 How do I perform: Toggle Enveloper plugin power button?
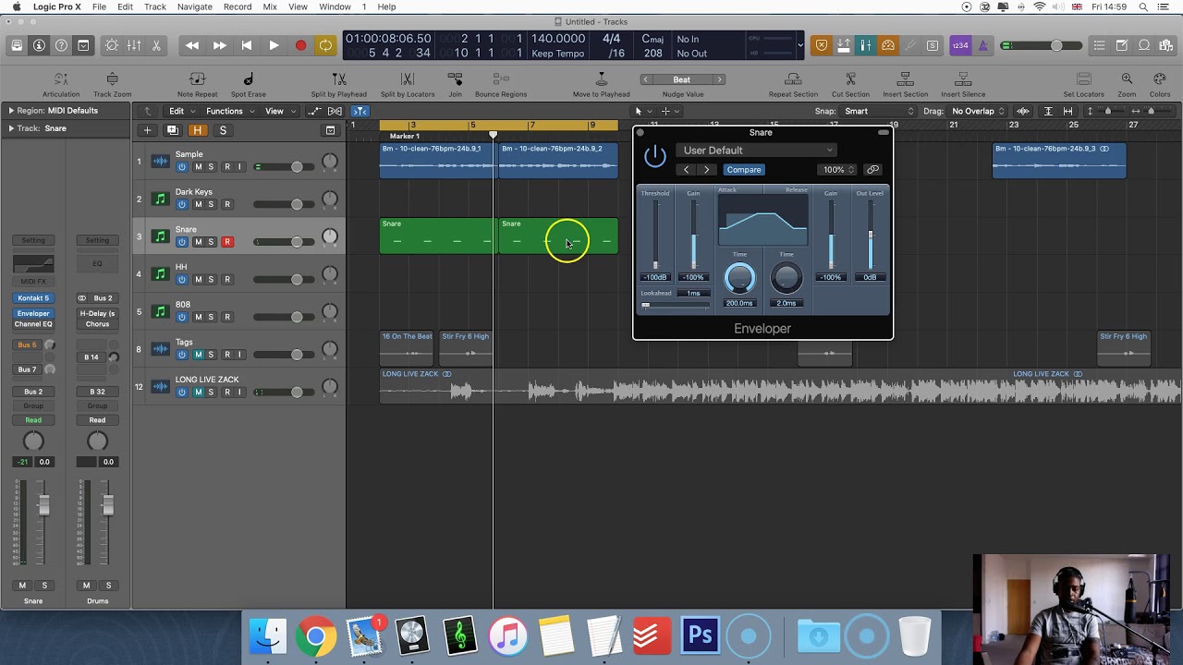[654, 156]
